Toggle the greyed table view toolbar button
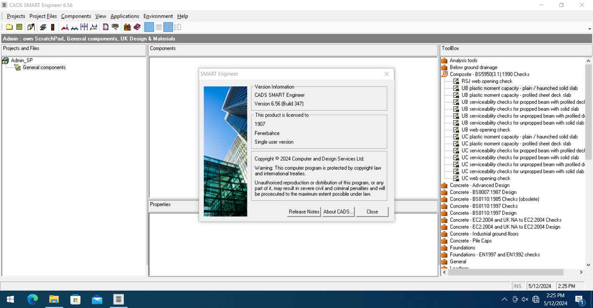The width and height of the screenshot is (593, 308). [158, 27]
